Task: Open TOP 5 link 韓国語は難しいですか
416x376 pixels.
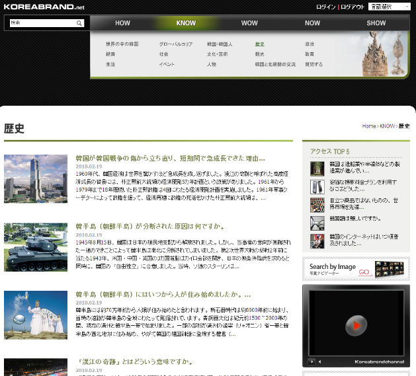Action: pos(355,219)
